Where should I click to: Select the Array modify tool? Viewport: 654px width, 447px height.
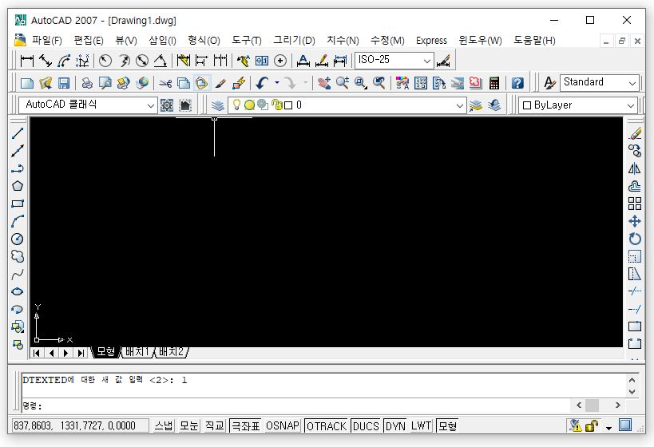click(635, 204)
